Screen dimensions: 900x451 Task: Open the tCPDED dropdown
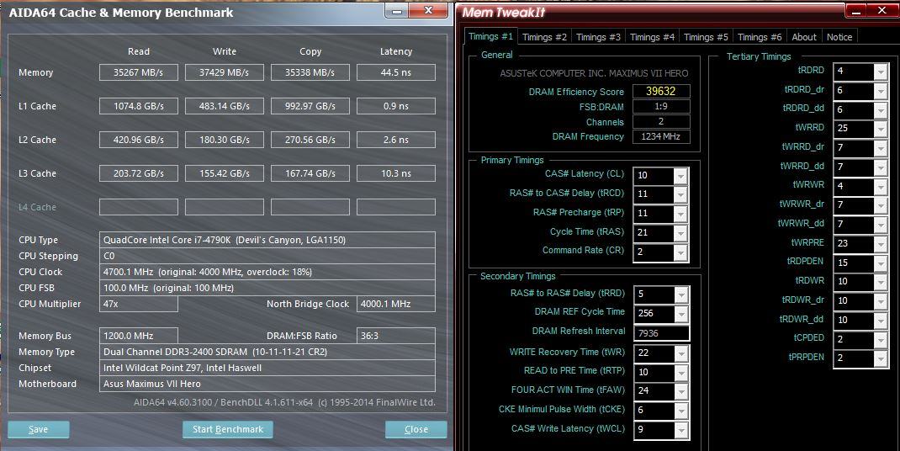coord(881,340)
